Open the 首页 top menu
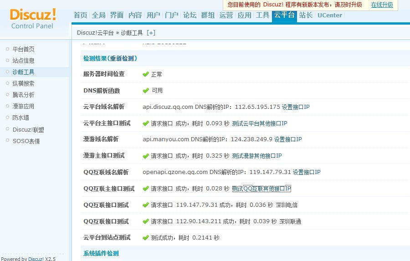This screenshot has height=261, width=410. point(80,15)
